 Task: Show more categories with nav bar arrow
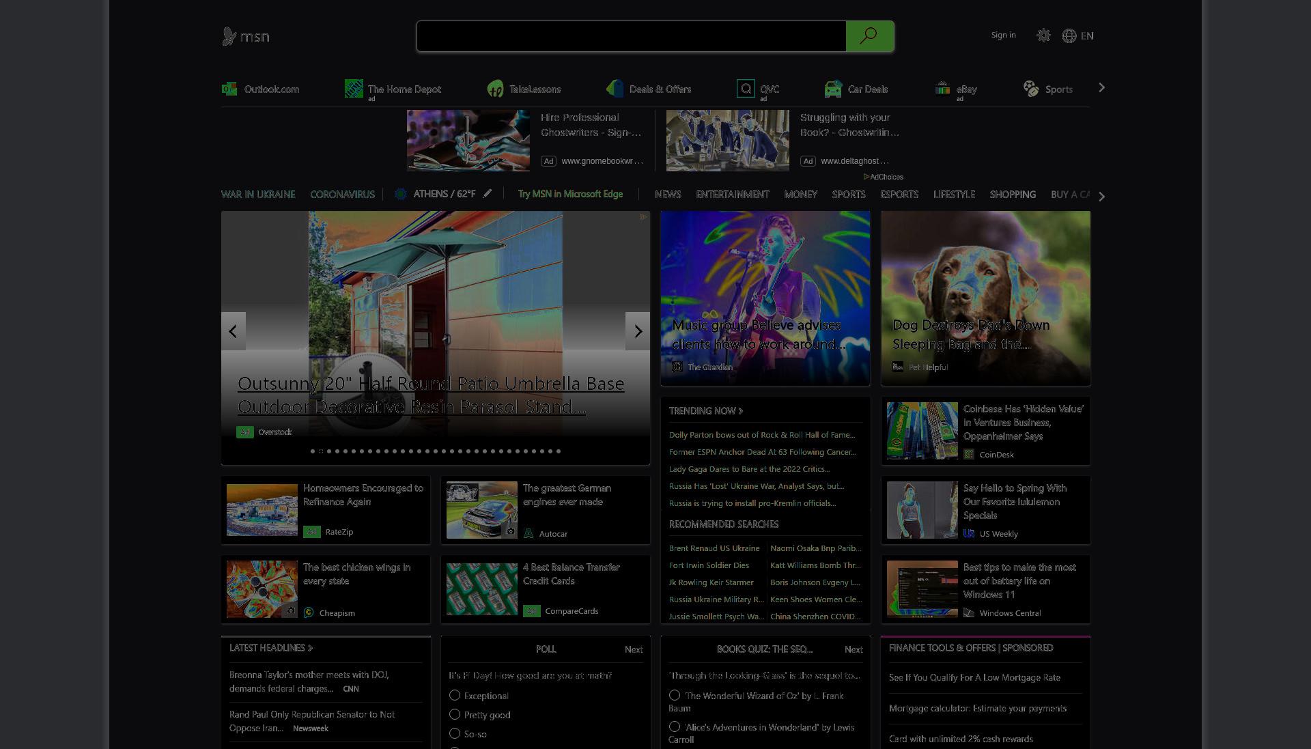(x=1101, y=197)
